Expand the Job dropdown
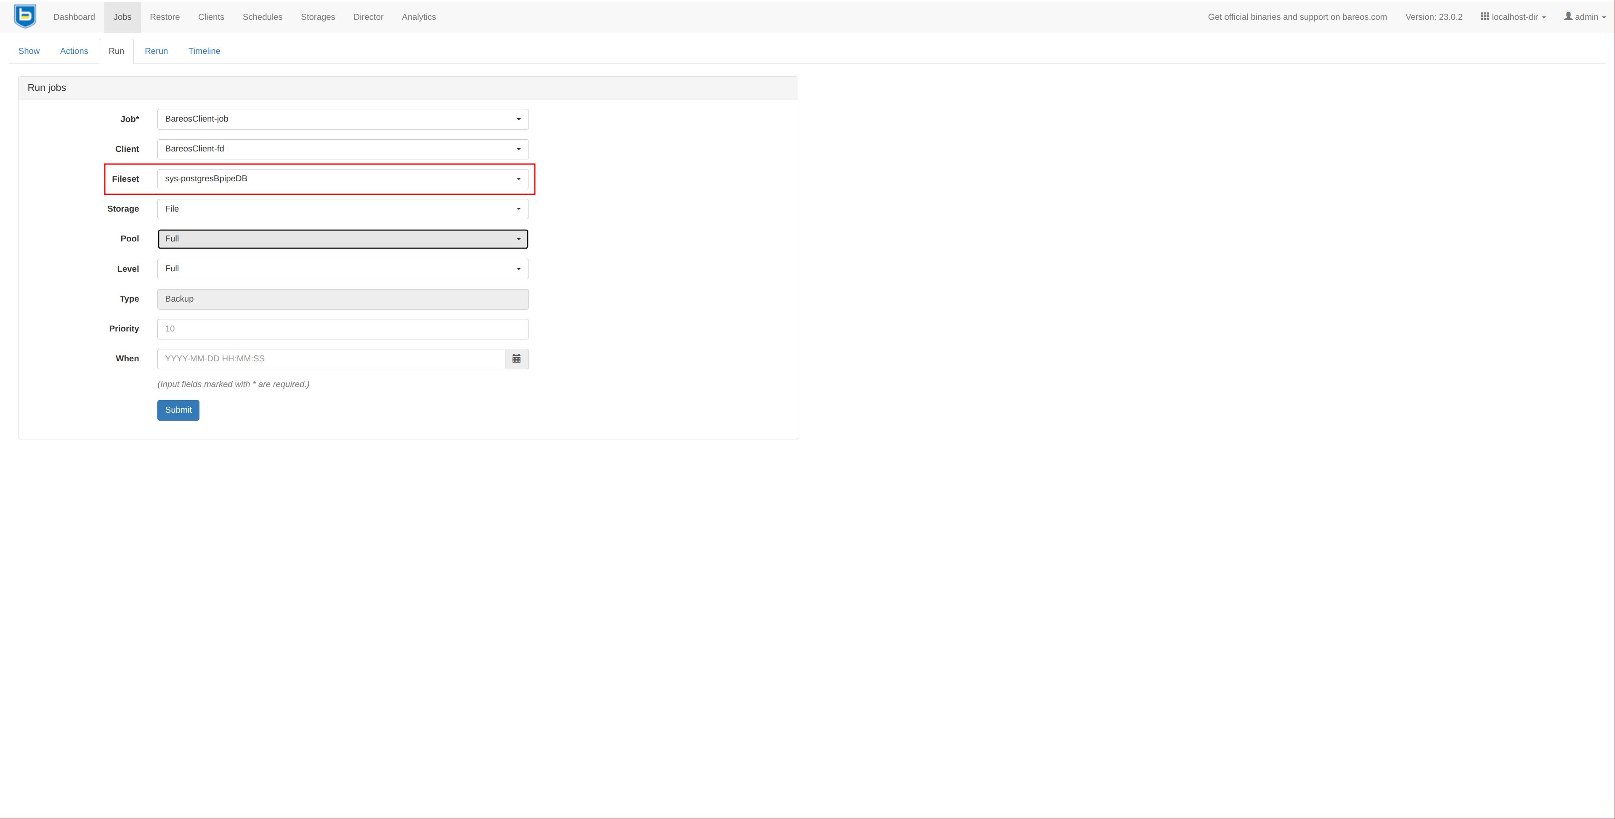The height and width of the screenshot is (819, 1615). 342,119
